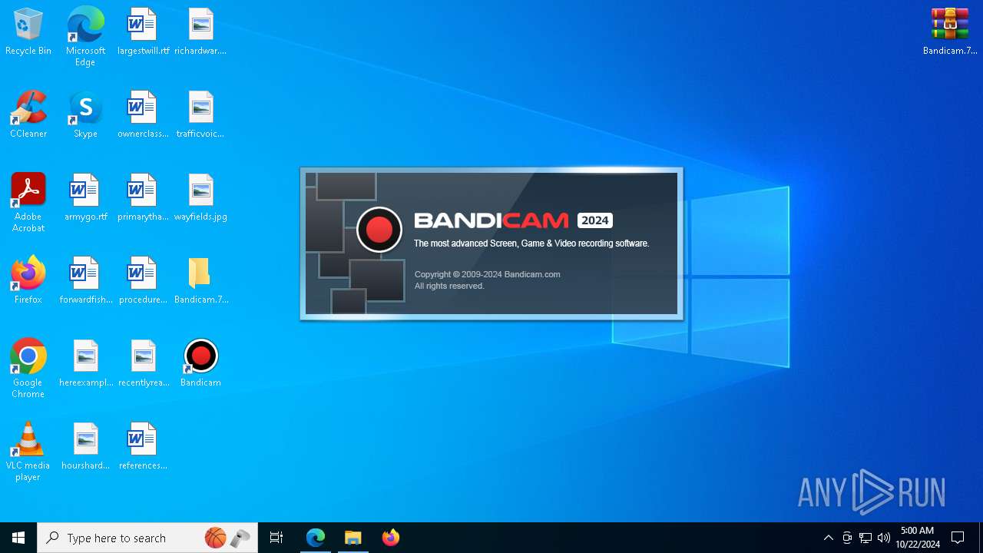Open Firefox from the taskbar
This screenshot has height=553, width=983.
coord(391,538)
